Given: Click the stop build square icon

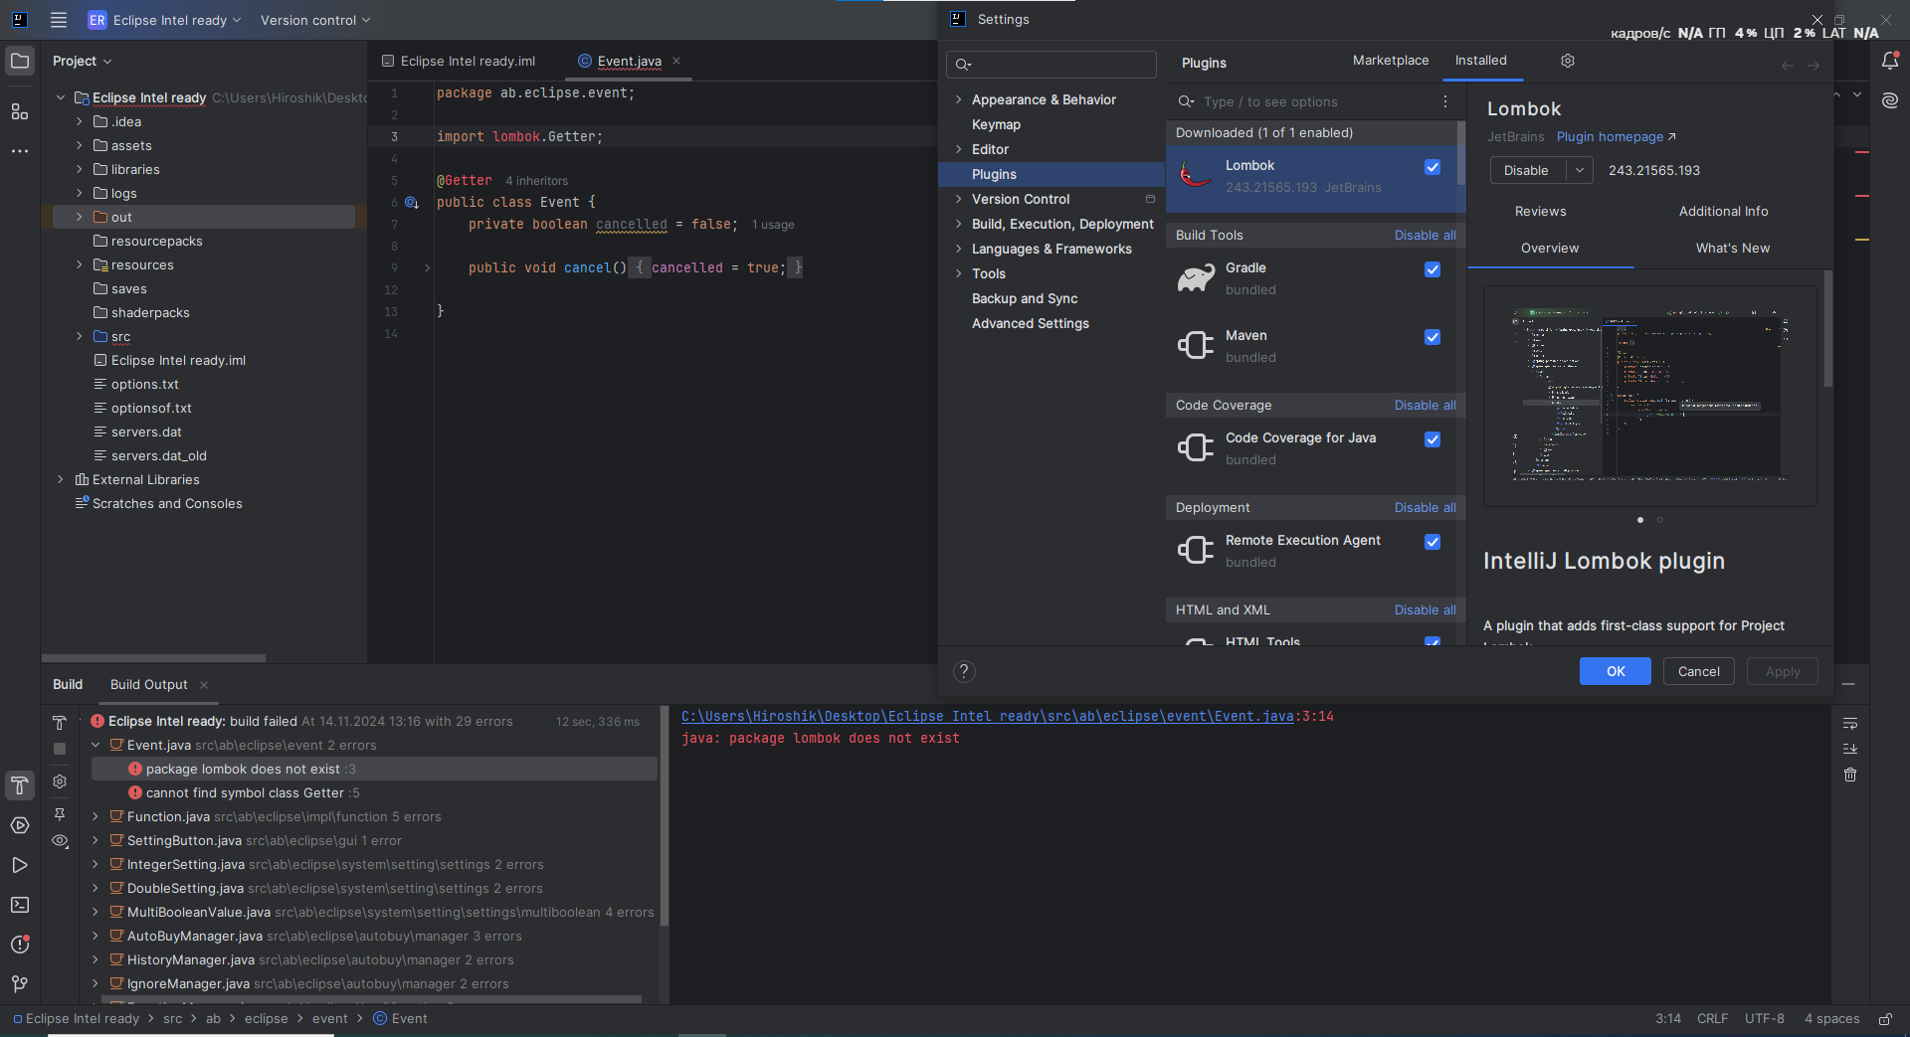Looking at the screenshot, I should 60,749.
